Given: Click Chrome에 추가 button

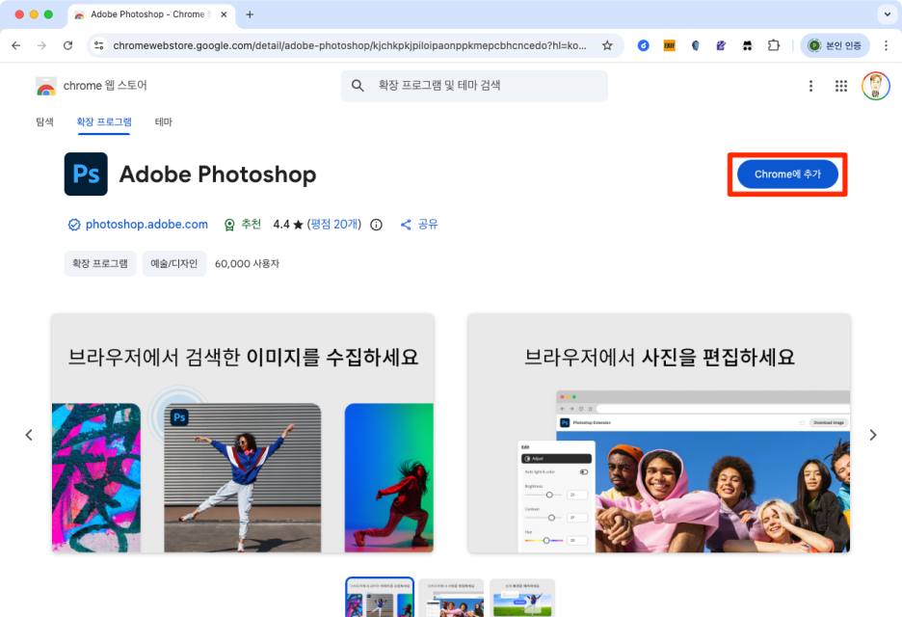Looking at the screenshot, I should (x=787, y=174).
